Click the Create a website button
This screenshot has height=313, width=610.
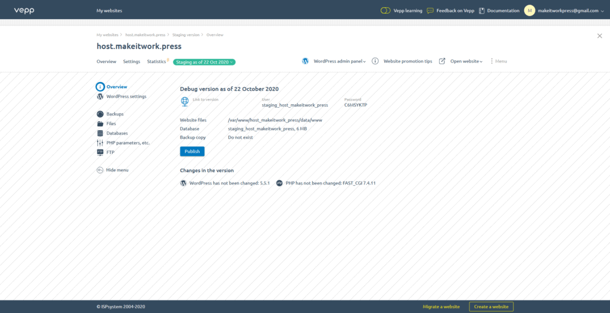point(491,307)
